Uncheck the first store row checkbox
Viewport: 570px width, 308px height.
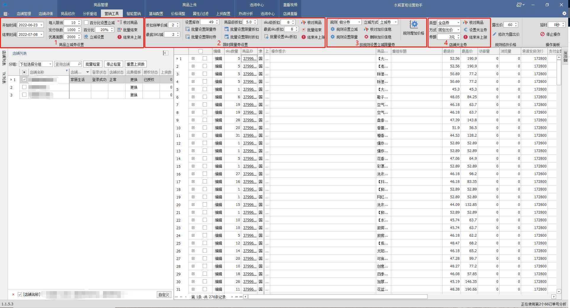[24, 80]
